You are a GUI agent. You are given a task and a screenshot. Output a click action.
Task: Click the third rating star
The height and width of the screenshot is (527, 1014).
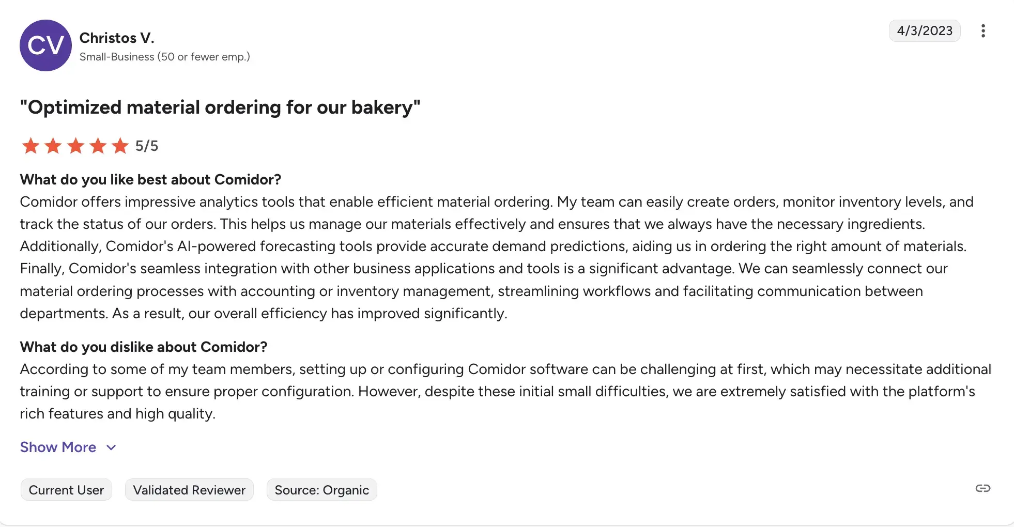tap(75, 146)
